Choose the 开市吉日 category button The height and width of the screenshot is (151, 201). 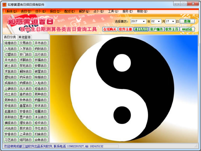pyautogui.click(x=41, y=43)
